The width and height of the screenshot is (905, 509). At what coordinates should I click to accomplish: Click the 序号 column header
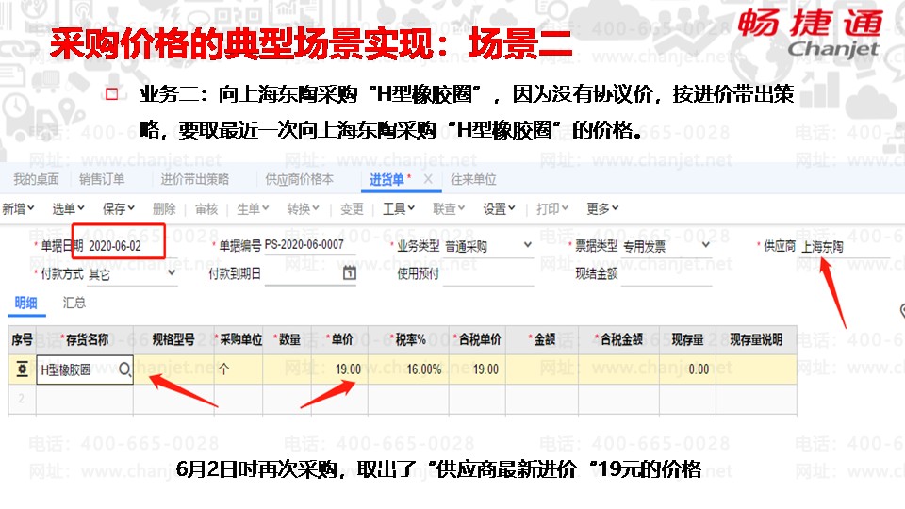(x=22, y=340)
